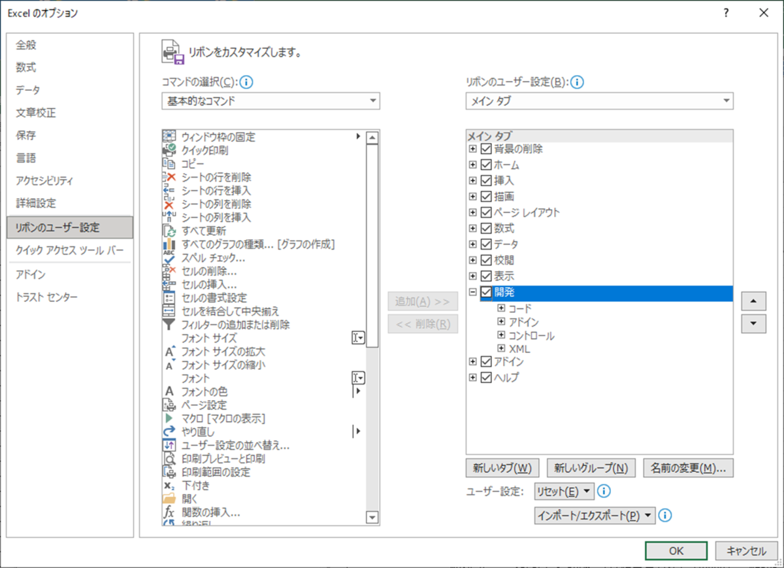Viewport: 784px width, 568px height.
Task: Select the 関数の挿入 fx icon
Action: (x=169, y=512)
